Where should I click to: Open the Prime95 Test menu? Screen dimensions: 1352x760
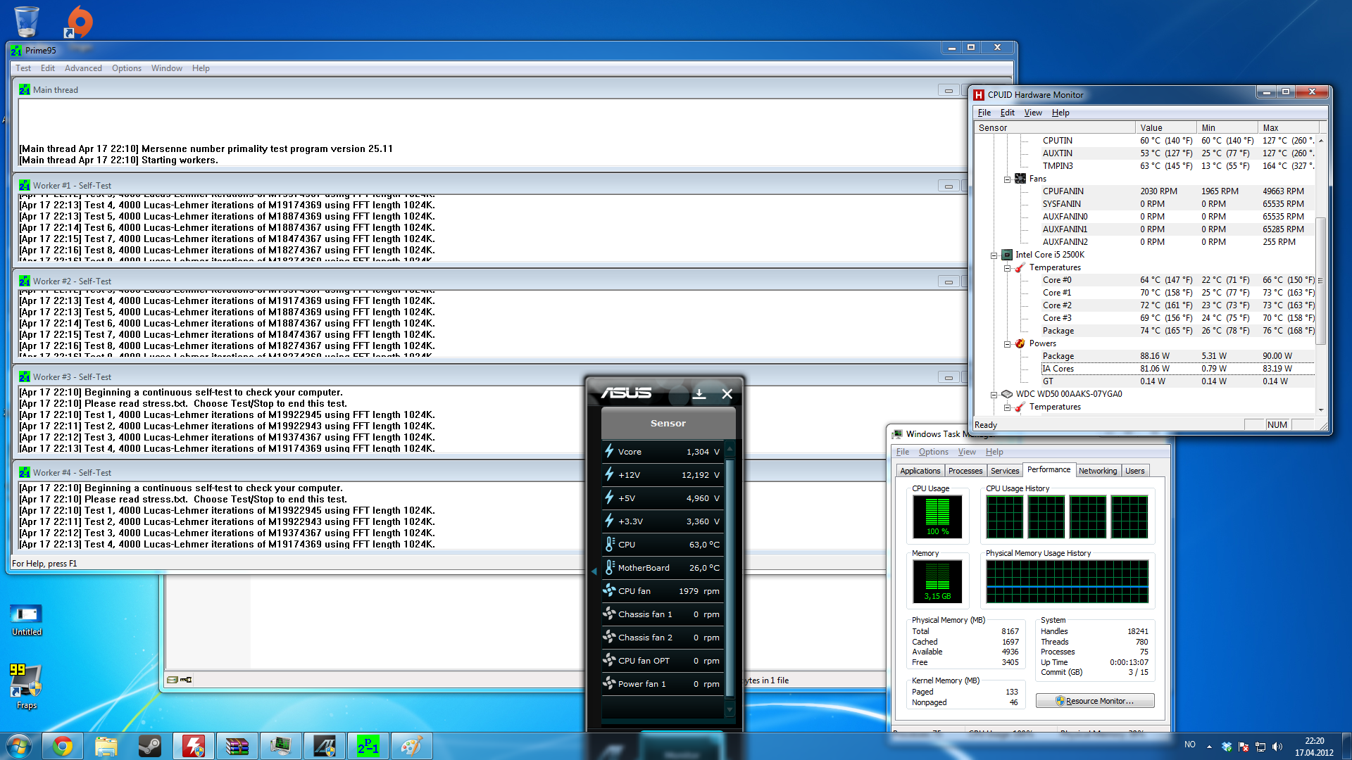point(23,68)
